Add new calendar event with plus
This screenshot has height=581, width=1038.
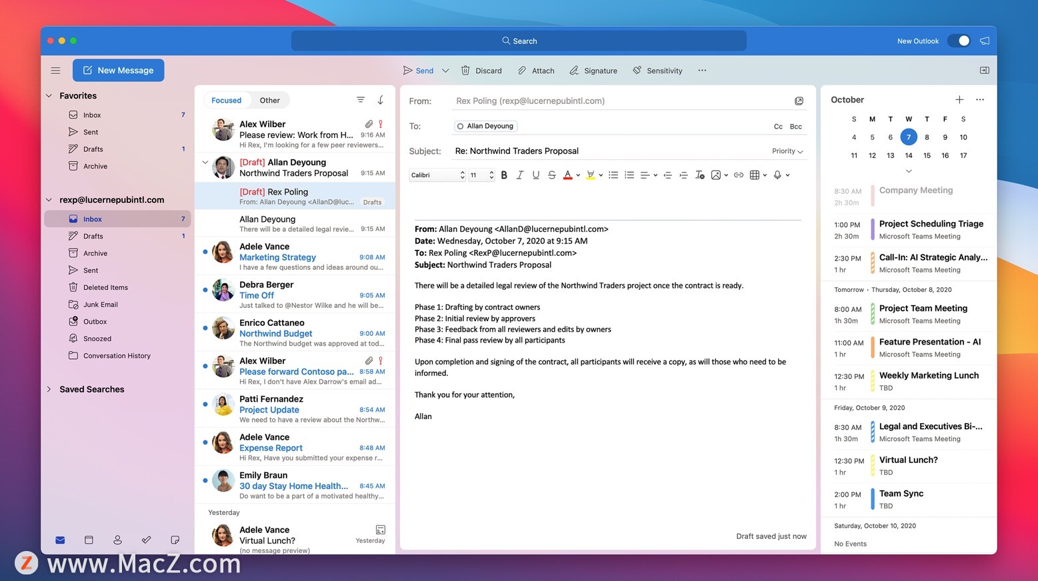pos(959,99)
